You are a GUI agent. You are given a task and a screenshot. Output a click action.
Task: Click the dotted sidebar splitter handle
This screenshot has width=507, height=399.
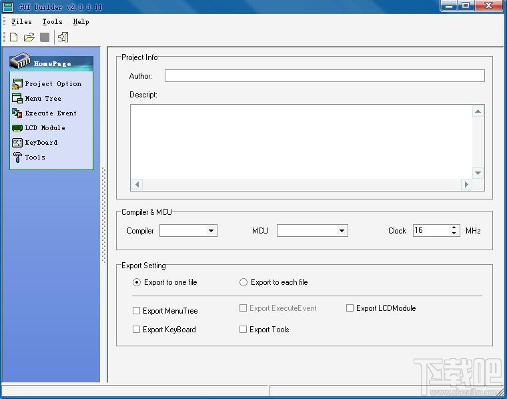pyautogui.click(x=104, y=215)
